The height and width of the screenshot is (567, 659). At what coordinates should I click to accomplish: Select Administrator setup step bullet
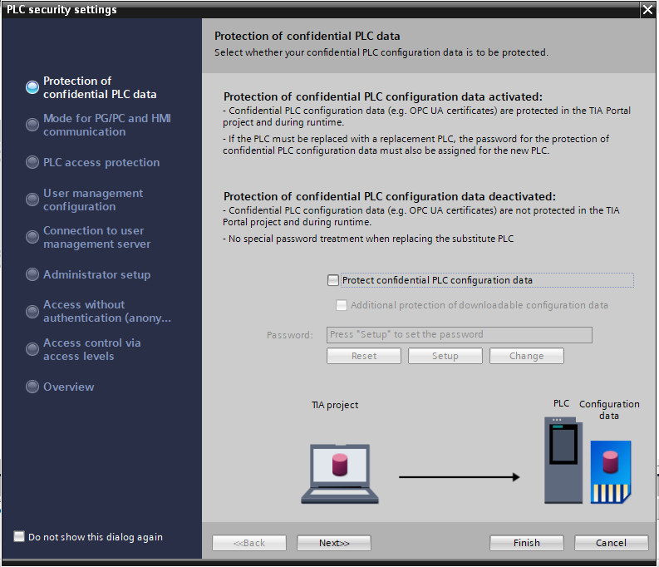pos(32,274)
